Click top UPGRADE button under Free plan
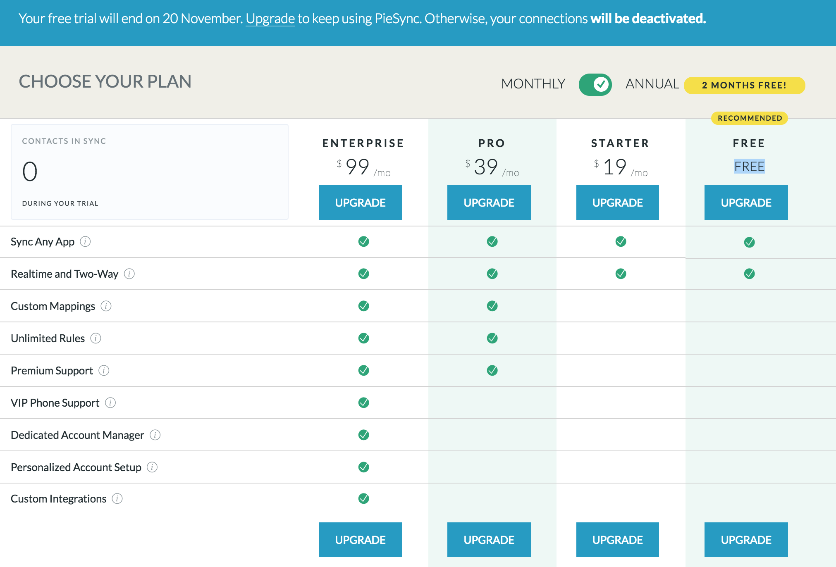Viewport: 836px width, 567px height. click(x=746, y=202)
